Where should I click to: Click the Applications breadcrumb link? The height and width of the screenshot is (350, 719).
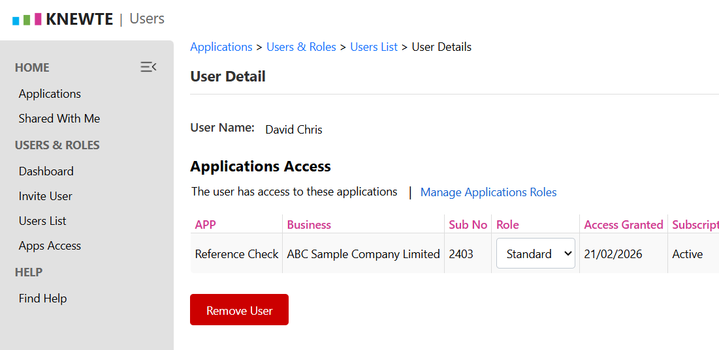coord(221,47)
